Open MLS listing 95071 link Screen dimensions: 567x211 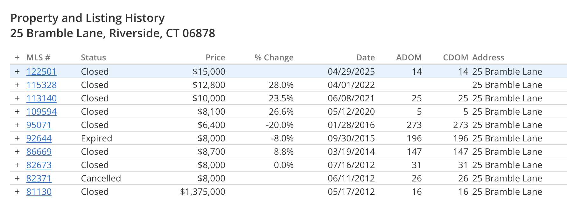click(x=39, y=125)
